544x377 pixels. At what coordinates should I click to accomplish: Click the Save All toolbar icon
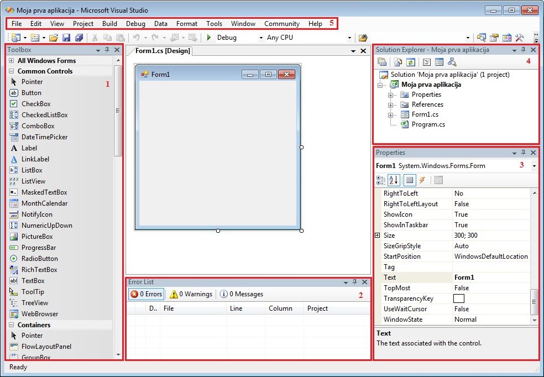coord(79,38)
